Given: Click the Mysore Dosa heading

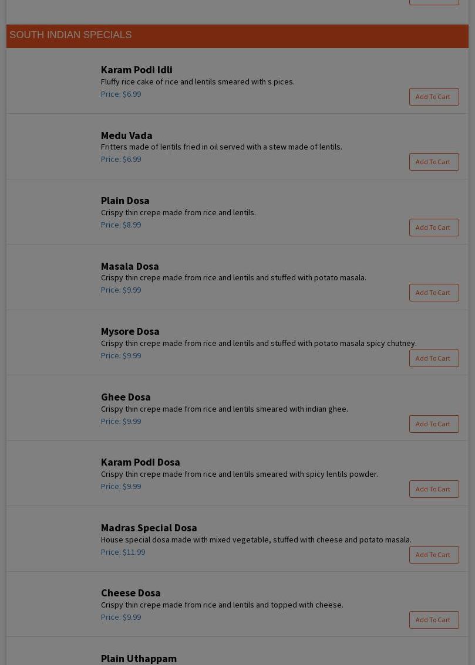Looking at the screenshot, I should (x=130, y=331).
